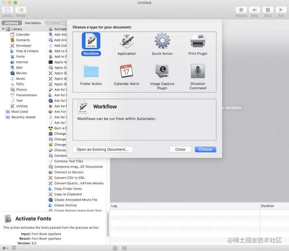Show the variables split view icon
This screenshot has height=251, width=289.
click(124, 248)
